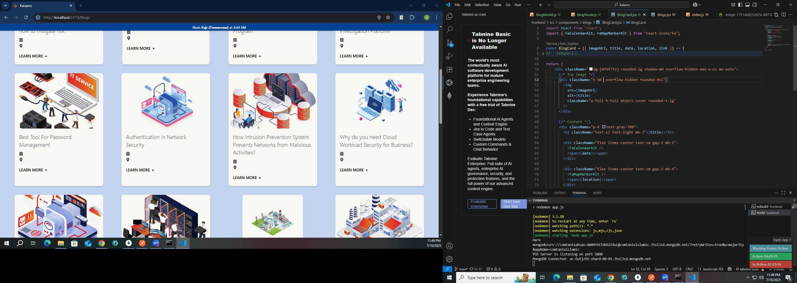Open errors and warnings count in status bar
Image resolution: width=797 pixels, height=283 pixels.
[493, 269]
